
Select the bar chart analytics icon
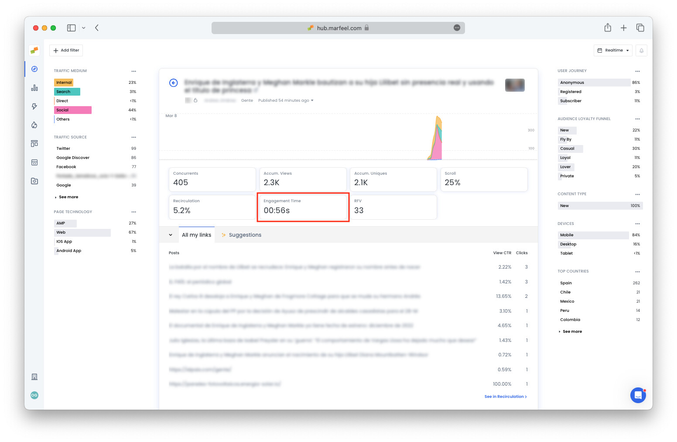tap(34, 87)
